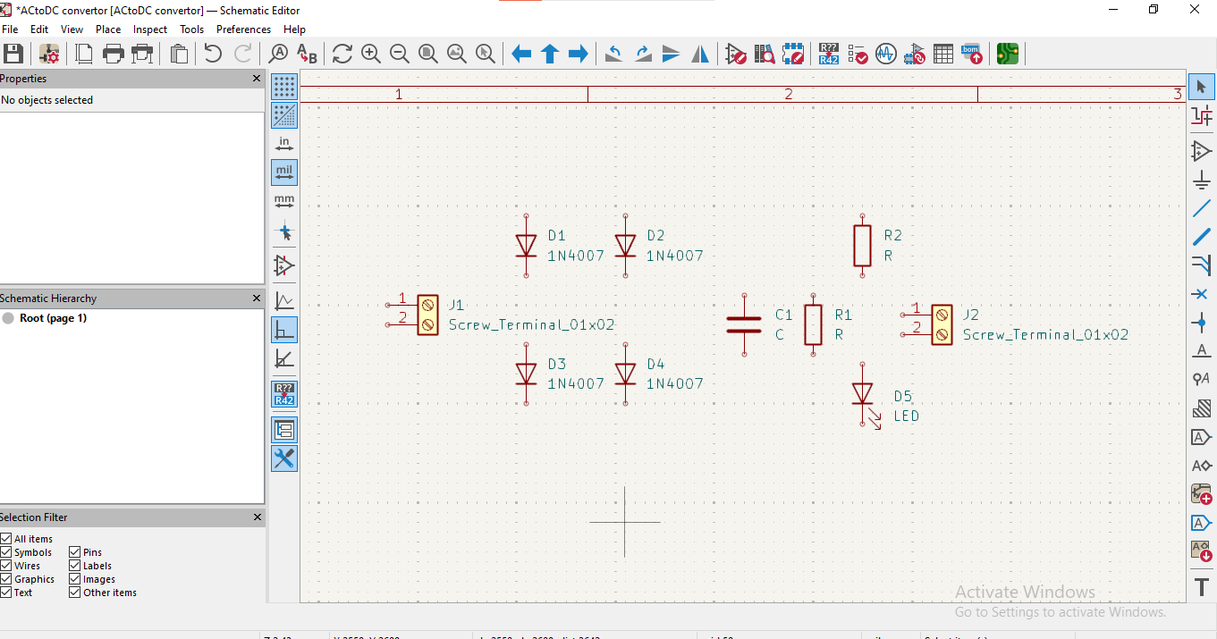Uncheck Symbols in Selection Filter
1217x639 pixels.
(x=6, y=552)
